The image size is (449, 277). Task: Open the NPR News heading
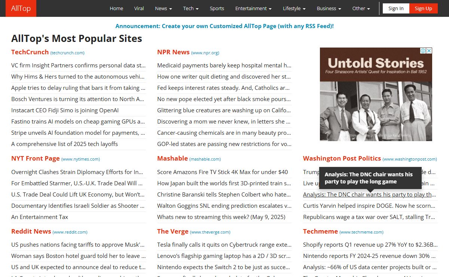click(x=173, y=52)
